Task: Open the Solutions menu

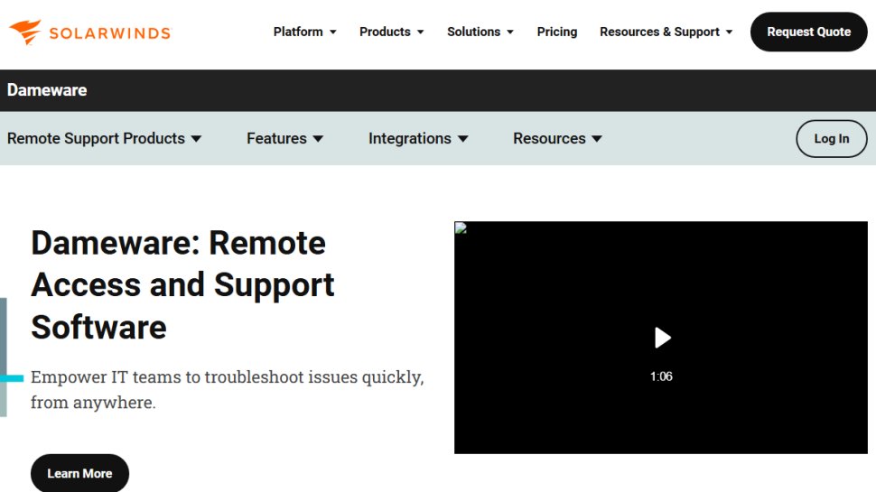Action: coord(473,32)
